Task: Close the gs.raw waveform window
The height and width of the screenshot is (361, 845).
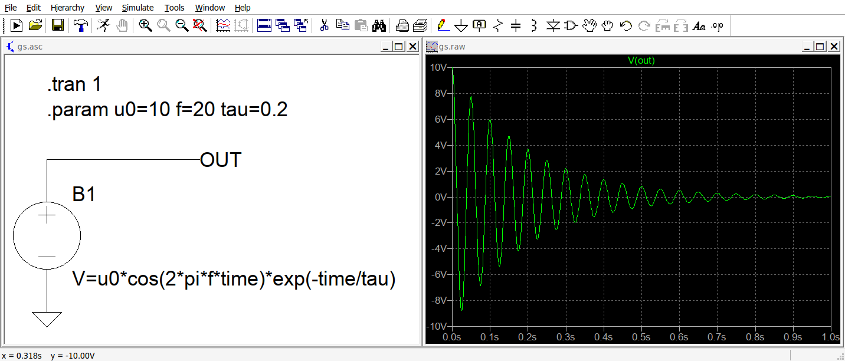Action: pos(834,47)
